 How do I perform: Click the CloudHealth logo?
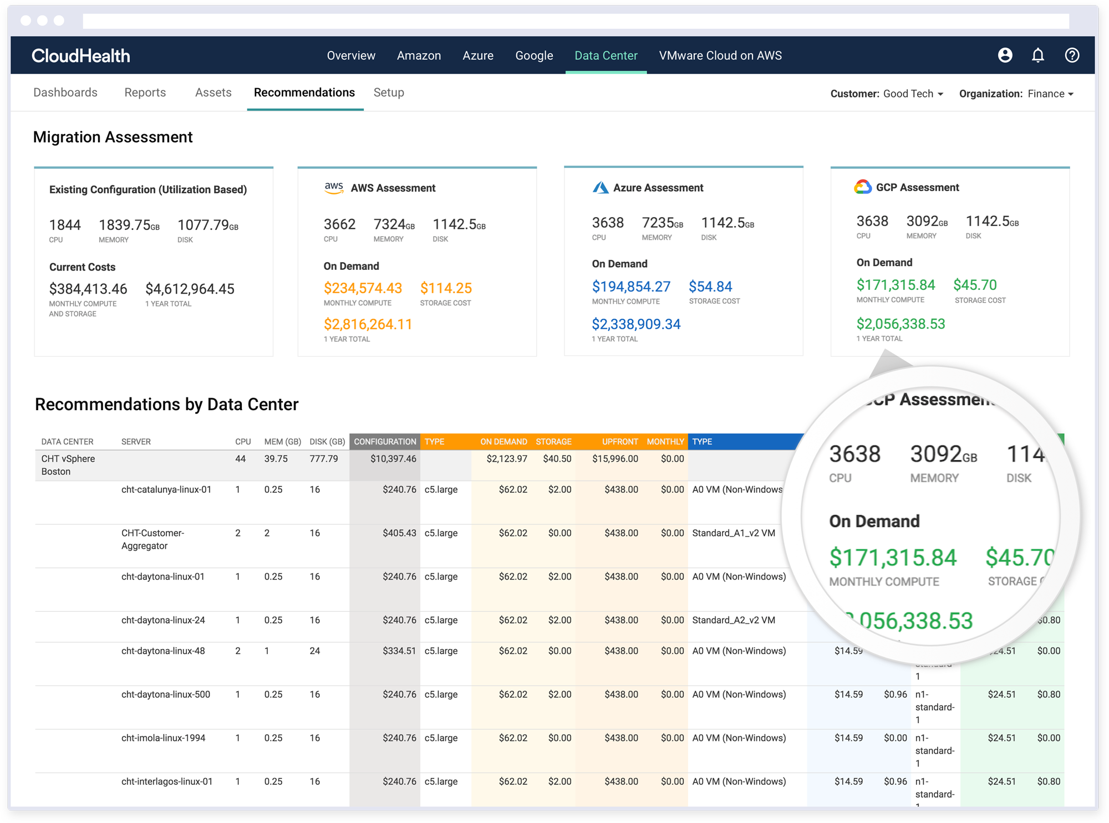[x=81, y=55]
